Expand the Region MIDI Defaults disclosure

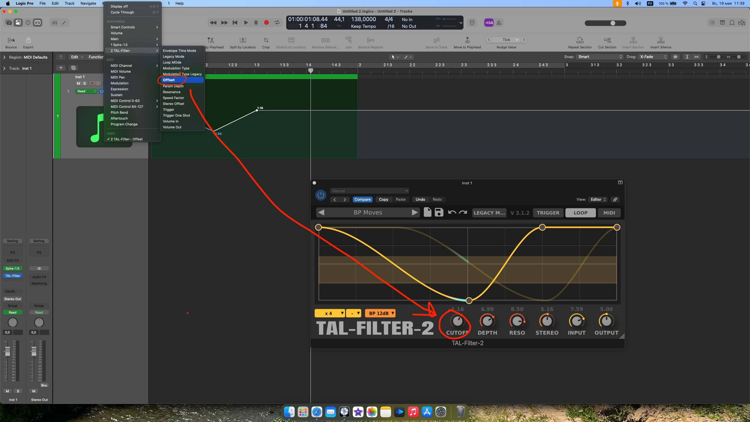[4, 57]
